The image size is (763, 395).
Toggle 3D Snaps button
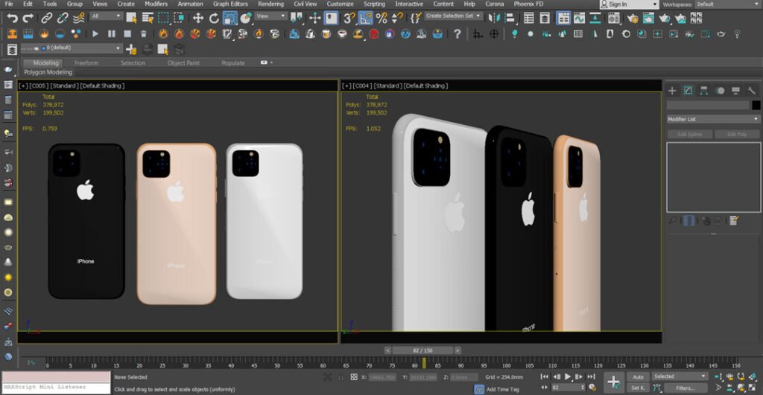pyautogui.click(x=349, y=19)
